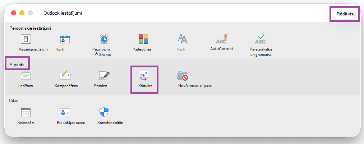This screenshot has width=364, height=144.
Task: Close the Outlook iestatījumi window
Action: (14, 13)
